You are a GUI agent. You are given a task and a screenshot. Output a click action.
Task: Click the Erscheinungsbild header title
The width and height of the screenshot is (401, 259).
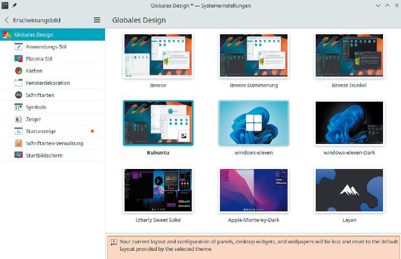[x=37, y=20]
